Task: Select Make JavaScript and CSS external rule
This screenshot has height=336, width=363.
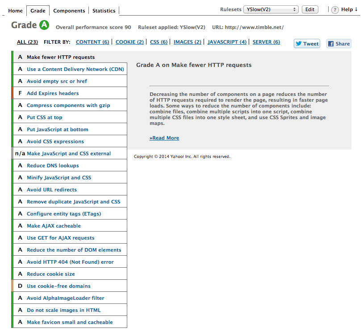Action: 70,153
